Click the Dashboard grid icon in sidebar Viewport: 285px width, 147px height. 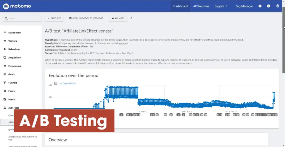tap(5, 33)
